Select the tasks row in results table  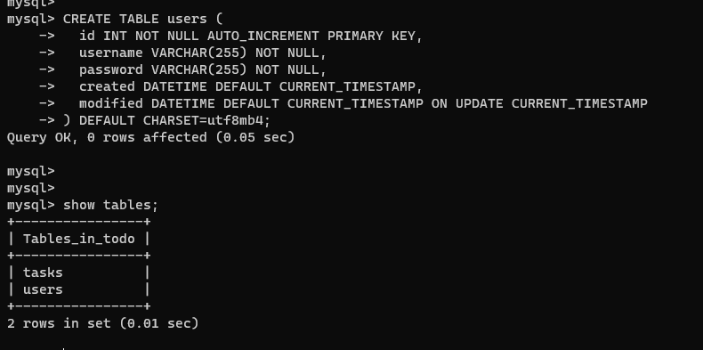(x=79, y=273)
